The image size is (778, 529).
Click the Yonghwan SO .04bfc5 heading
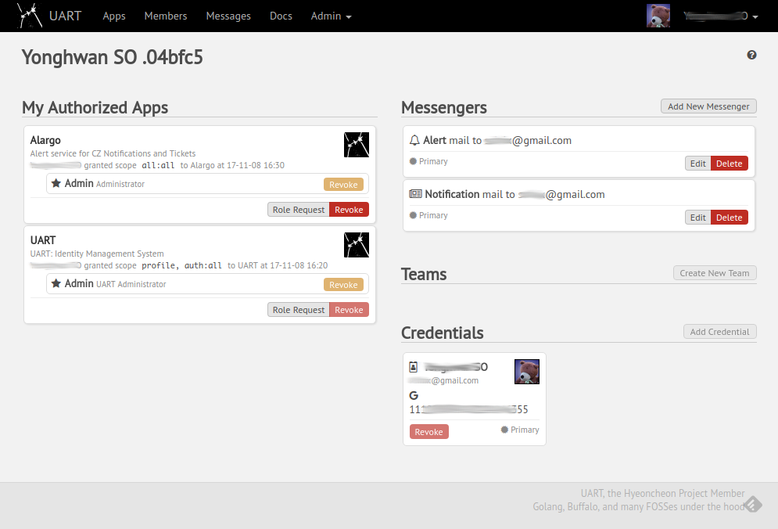[112, 57]
